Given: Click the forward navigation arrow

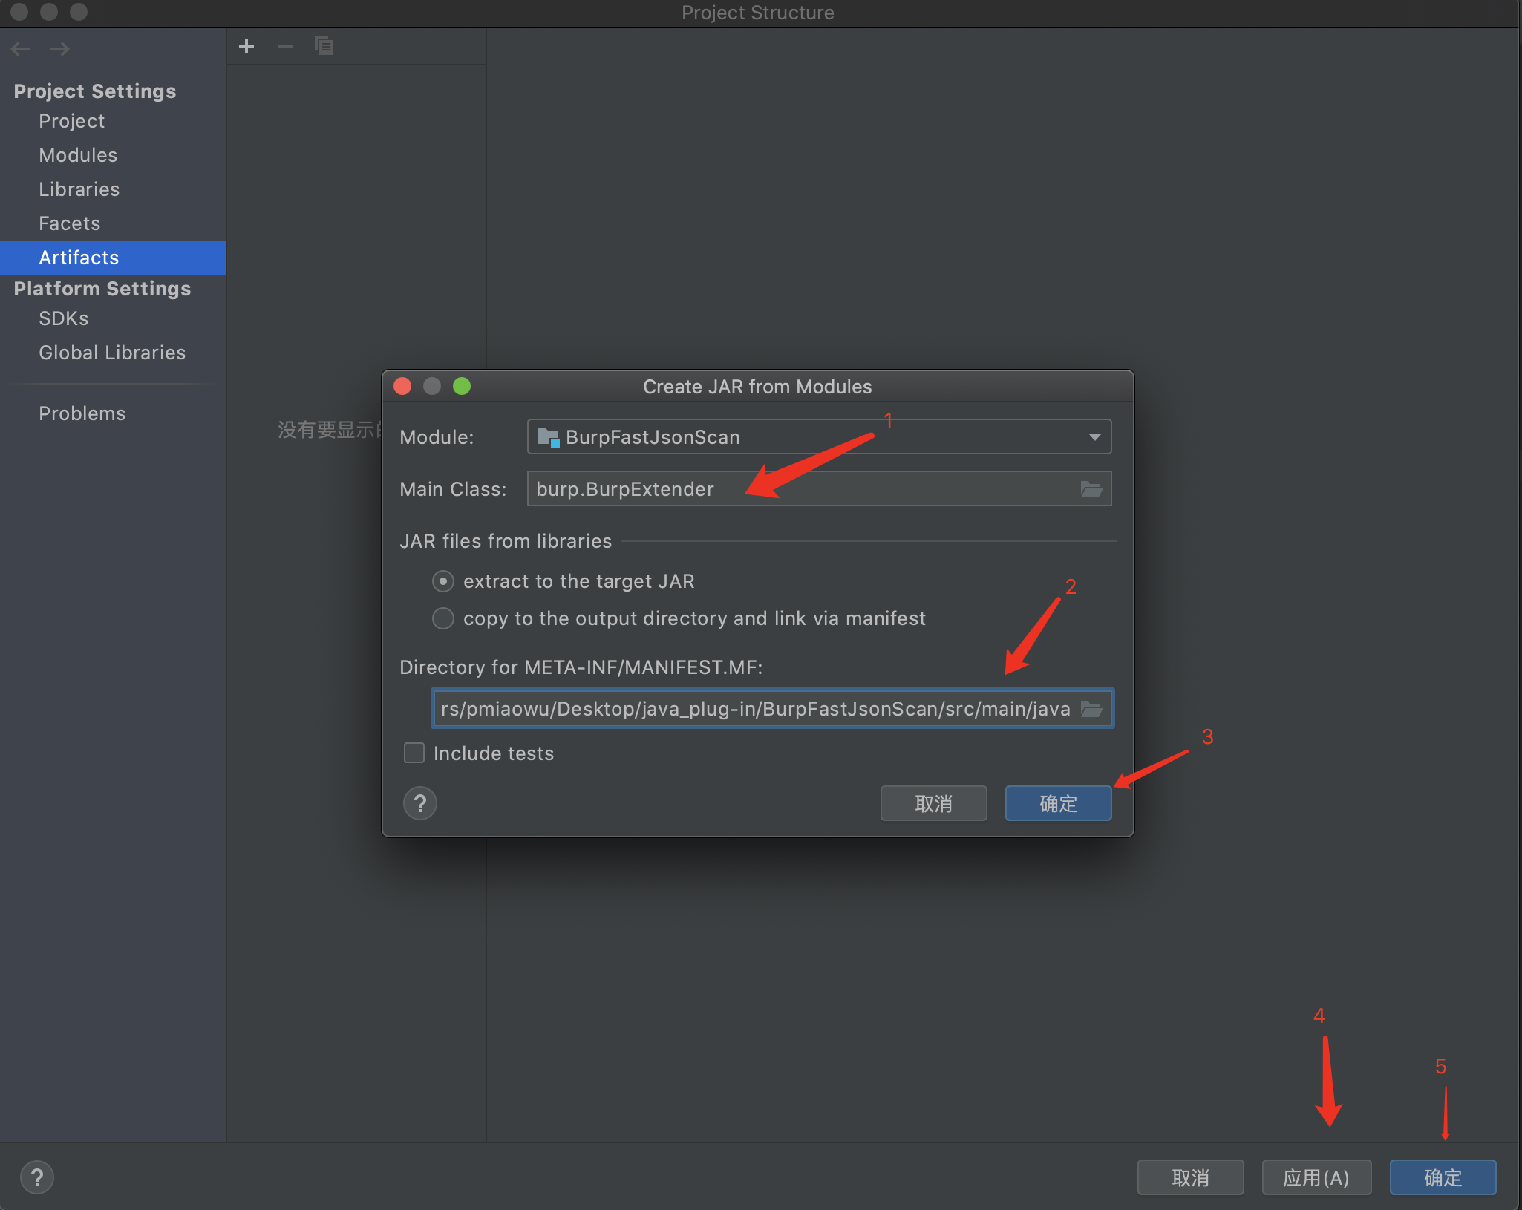Looking at the screenshot, I should 60,50.
